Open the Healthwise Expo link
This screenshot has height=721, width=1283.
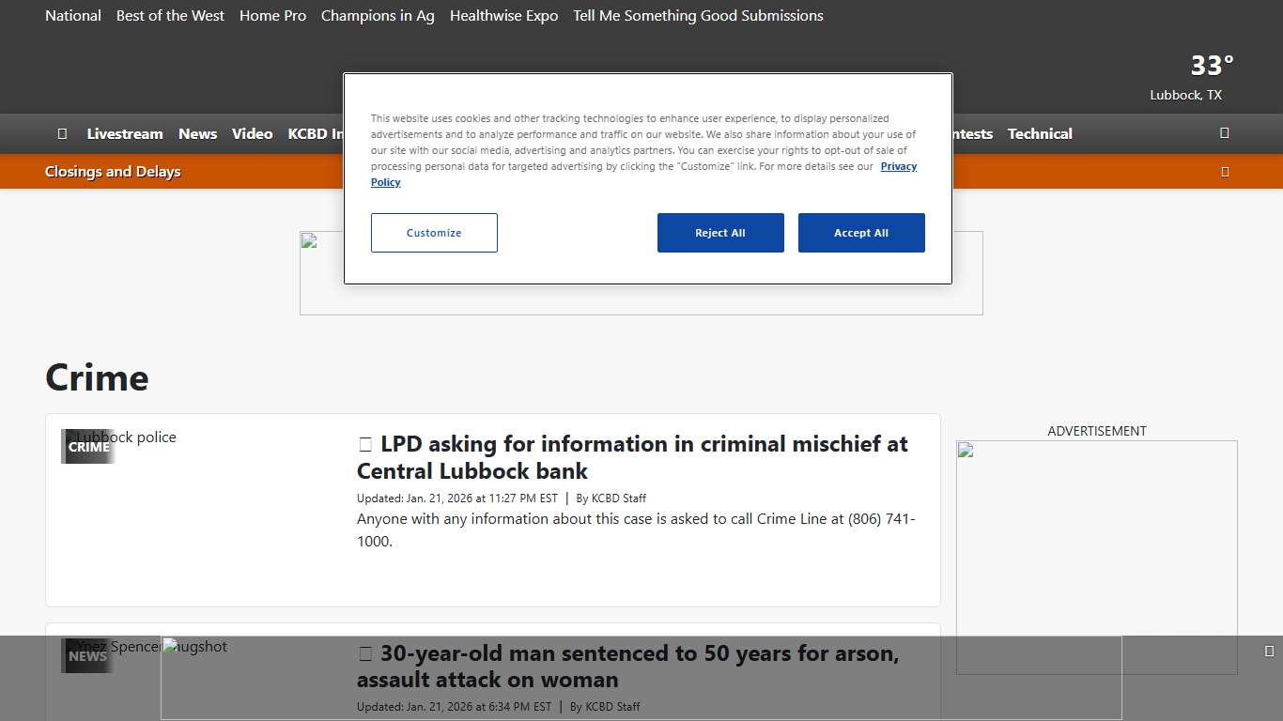point(503,16)
